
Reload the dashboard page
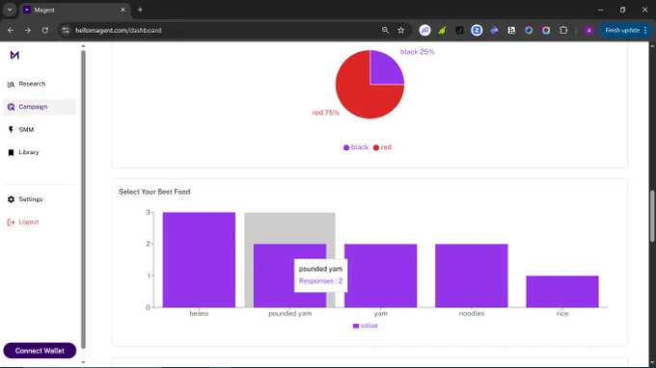pyautogui.click(x=45, y=31)
